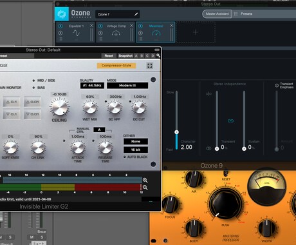Edit the Ozone 7 preset name with pencil icon

[x=136, y=14]
